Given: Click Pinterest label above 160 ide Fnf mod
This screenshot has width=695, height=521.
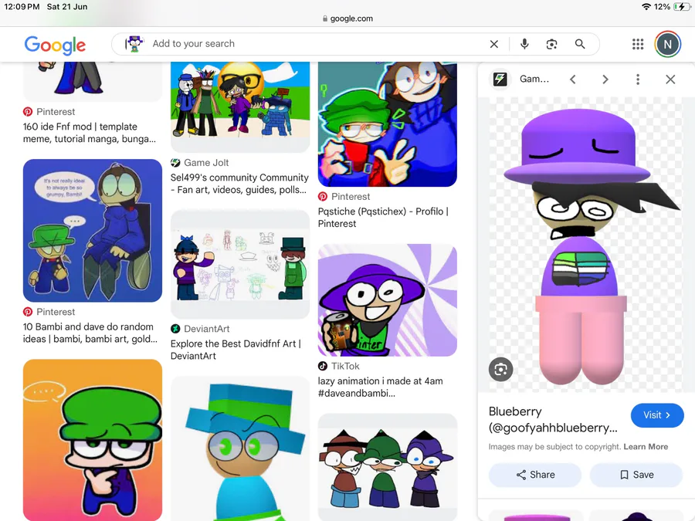Looking at the screenshot, I should click(x=56, y=112).
